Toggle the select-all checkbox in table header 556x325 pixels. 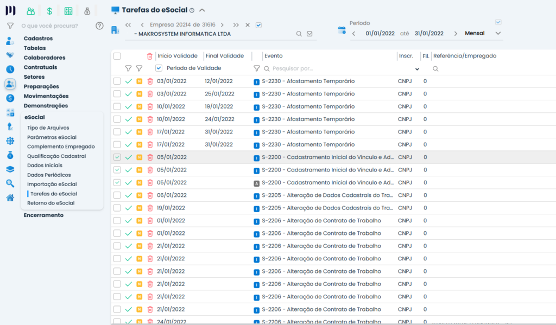(117, 56)
